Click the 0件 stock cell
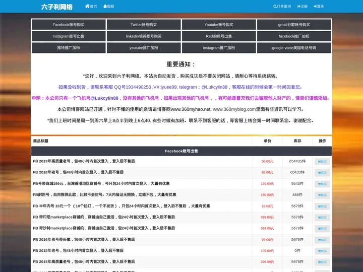 tap(297, 250)
